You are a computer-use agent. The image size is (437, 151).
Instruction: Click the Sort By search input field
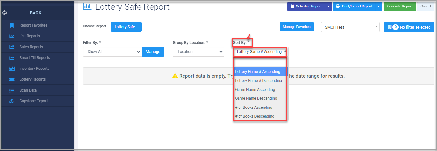(x=260, y=62)
